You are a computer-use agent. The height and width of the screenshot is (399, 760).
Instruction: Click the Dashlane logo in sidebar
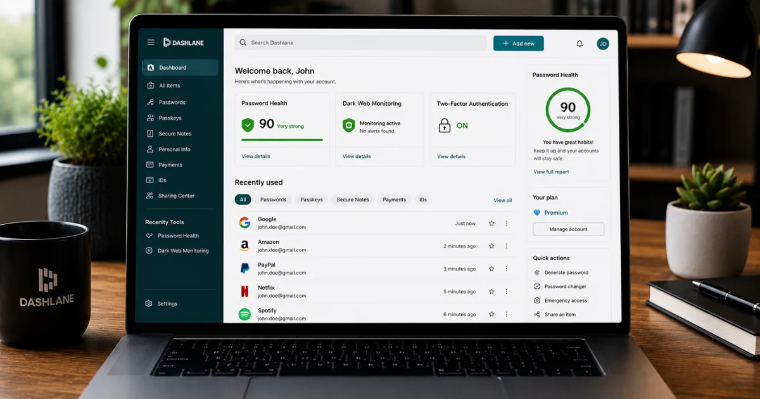pyautogui.click(x=183, y=42)
